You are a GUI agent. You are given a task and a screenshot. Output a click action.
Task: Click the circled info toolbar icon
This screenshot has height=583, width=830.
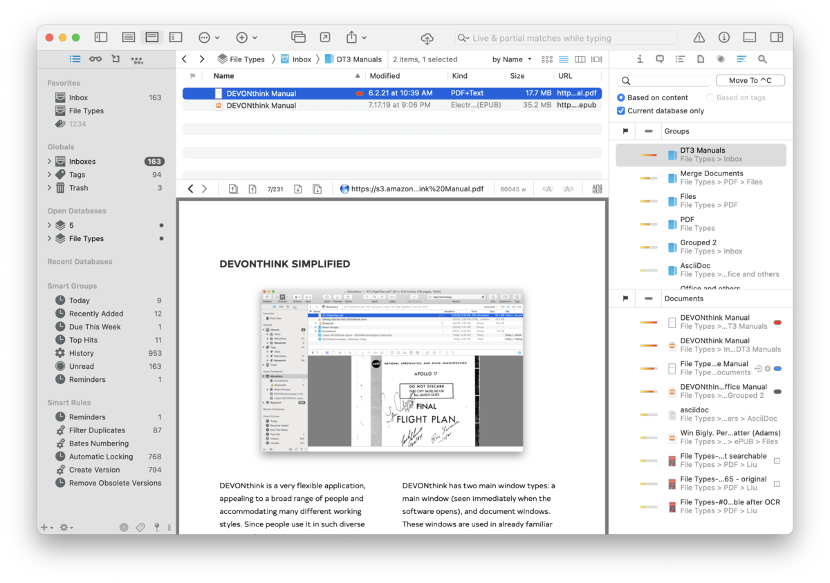(x=724, y=37)
